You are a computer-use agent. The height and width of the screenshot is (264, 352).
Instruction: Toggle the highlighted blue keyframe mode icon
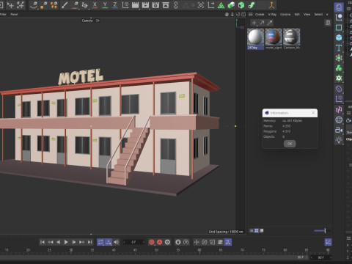(228, 242)
